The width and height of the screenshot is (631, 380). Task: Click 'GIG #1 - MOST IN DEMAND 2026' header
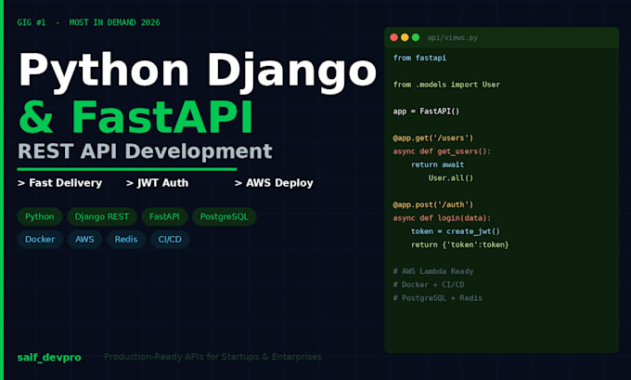(x=88, y=22)
